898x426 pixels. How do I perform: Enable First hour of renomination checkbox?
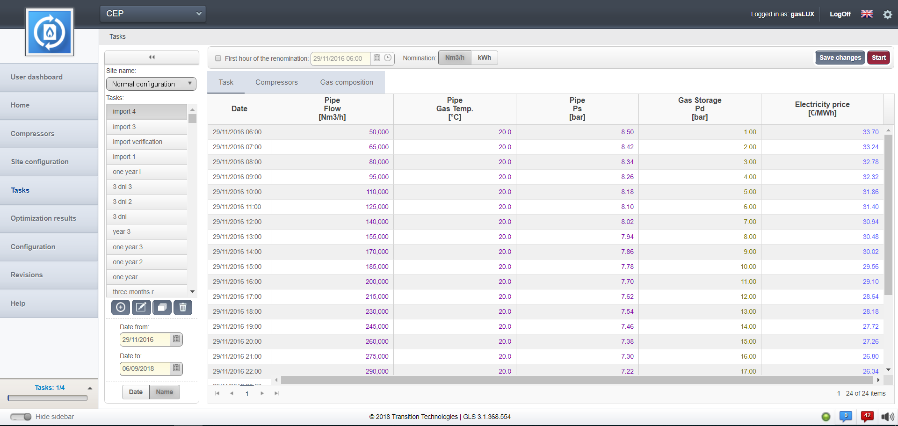[x=218, y=58]
